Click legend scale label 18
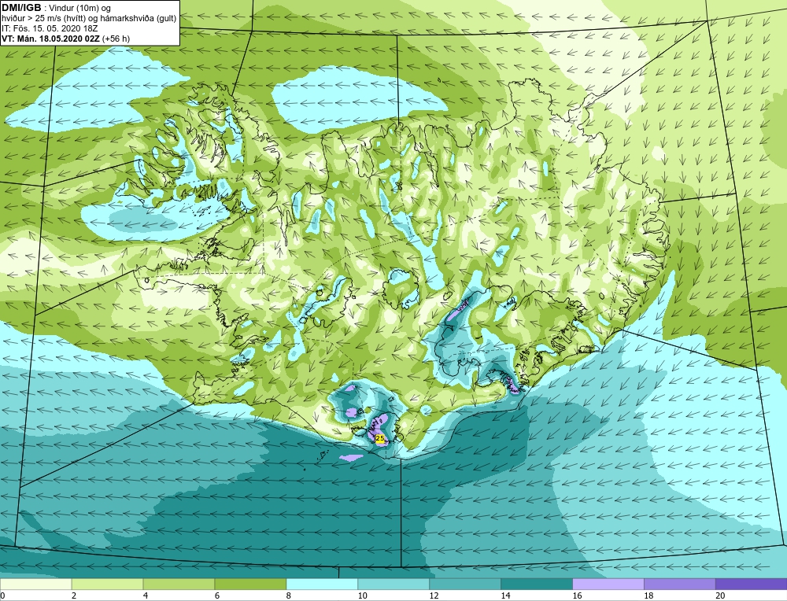This screenshot has height=601, width=787. pos(649,595)
